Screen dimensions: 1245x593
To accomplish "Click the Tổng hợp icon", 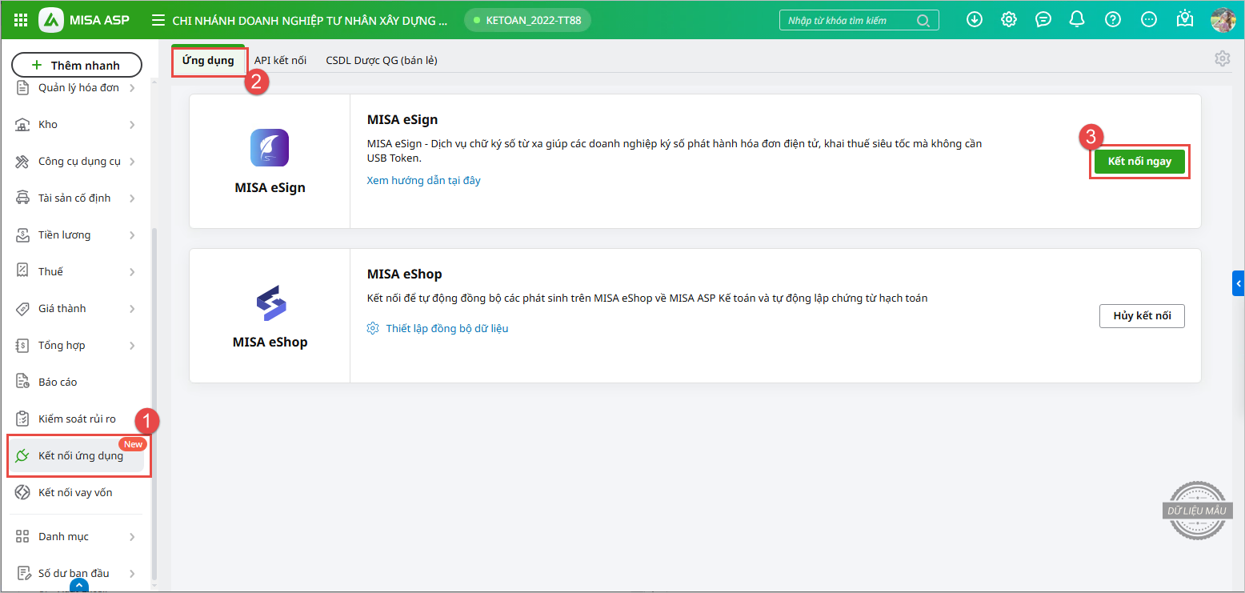I will click(22, 346).
